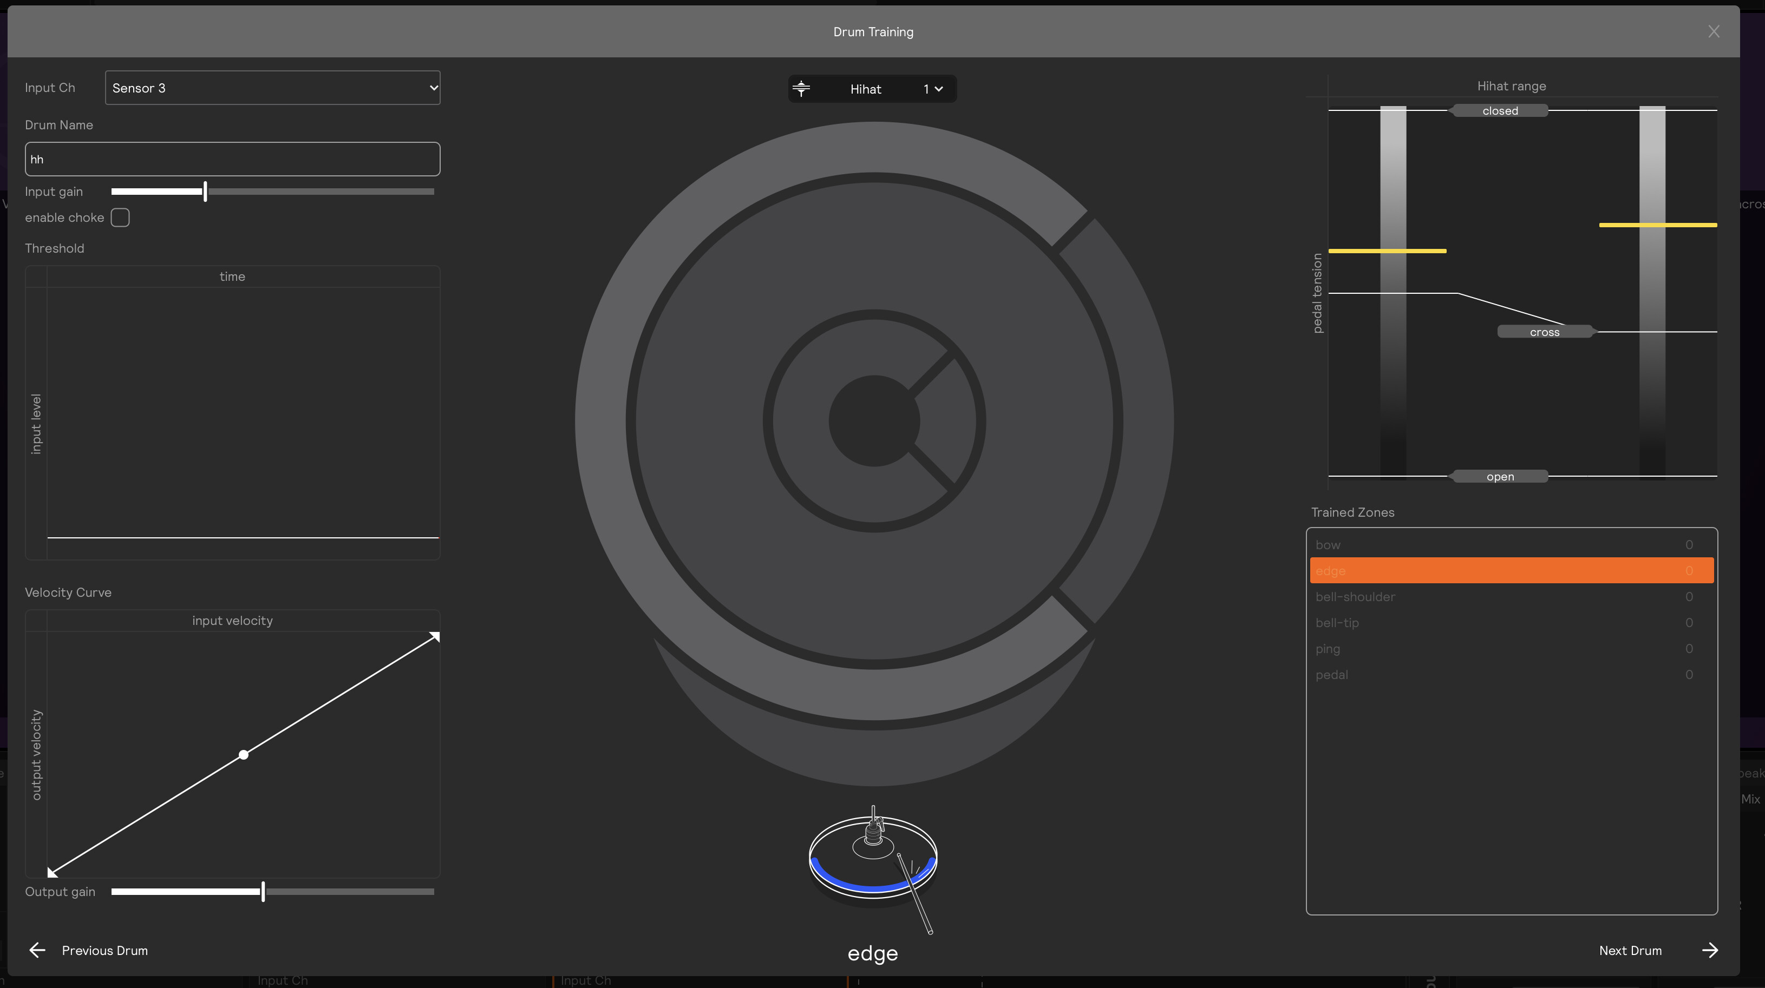Click the left arrow icon for Previous Drum
Viewport: 1765px width, 988px height.
pyautogui.click(x=37, y=950)
